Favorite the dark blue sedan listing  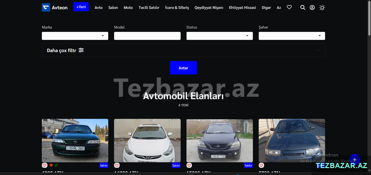tap(261, 165)
